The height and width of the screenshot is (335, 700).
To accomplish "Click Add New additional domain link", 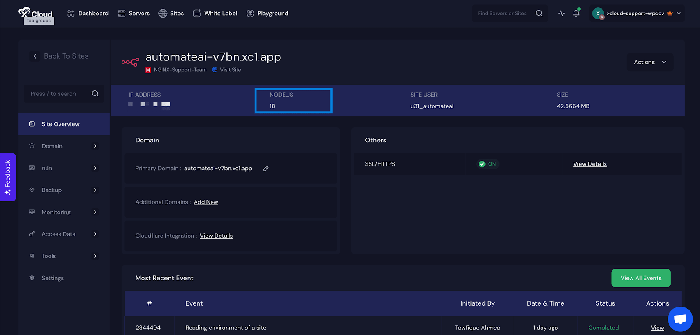I will click(x=206, y=202).
